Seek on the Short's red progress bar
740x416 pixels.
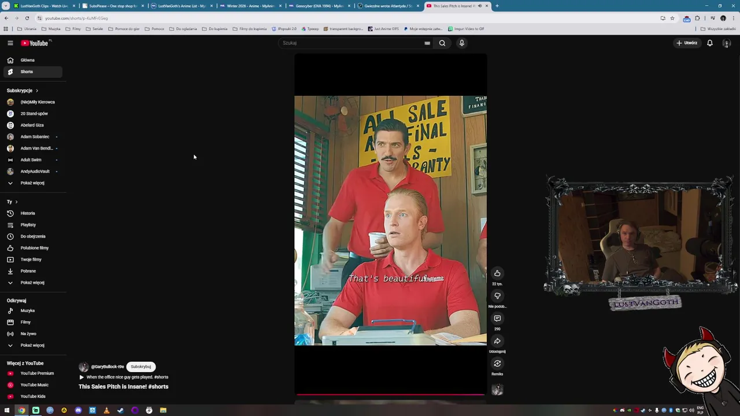point(390,395)
